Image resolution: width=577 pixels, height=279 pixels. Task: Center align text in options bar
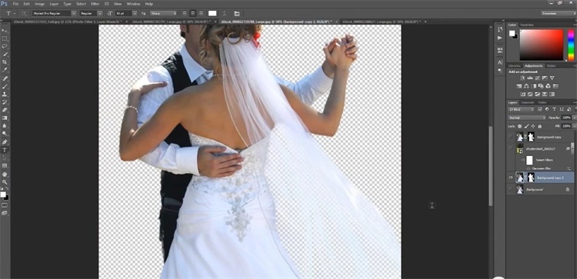[192, 13]
